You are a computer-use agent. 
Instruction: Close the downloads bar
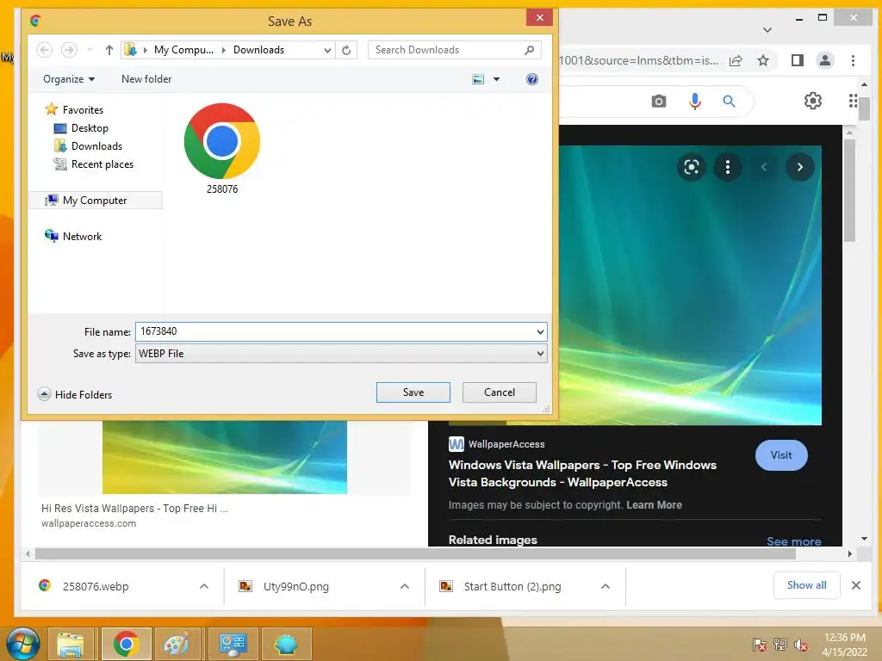pyautogui.click(x=855, y=585)
